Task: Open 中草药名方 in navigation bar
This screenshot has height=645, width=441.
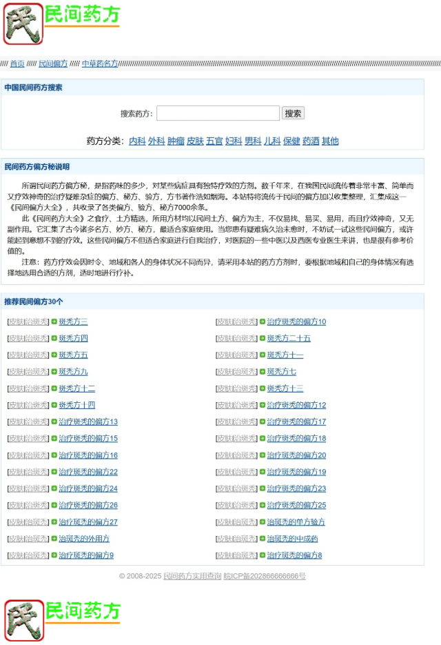Action: [99, 63]
